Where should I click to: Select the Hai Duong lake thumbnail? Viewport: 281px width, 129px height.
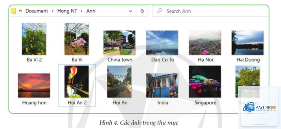coord(247,43)
